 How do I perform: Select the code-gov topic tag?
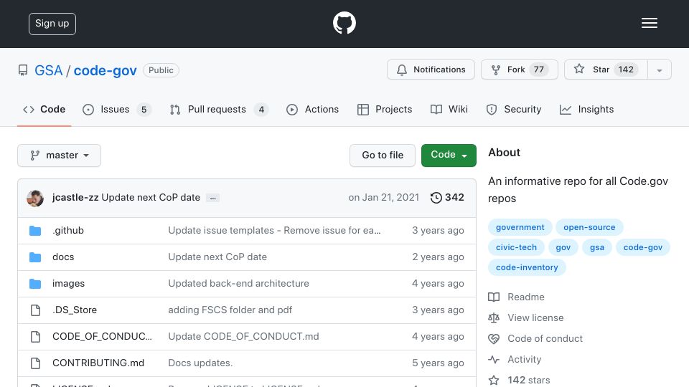pyautogui.click(x=643, y=247)
